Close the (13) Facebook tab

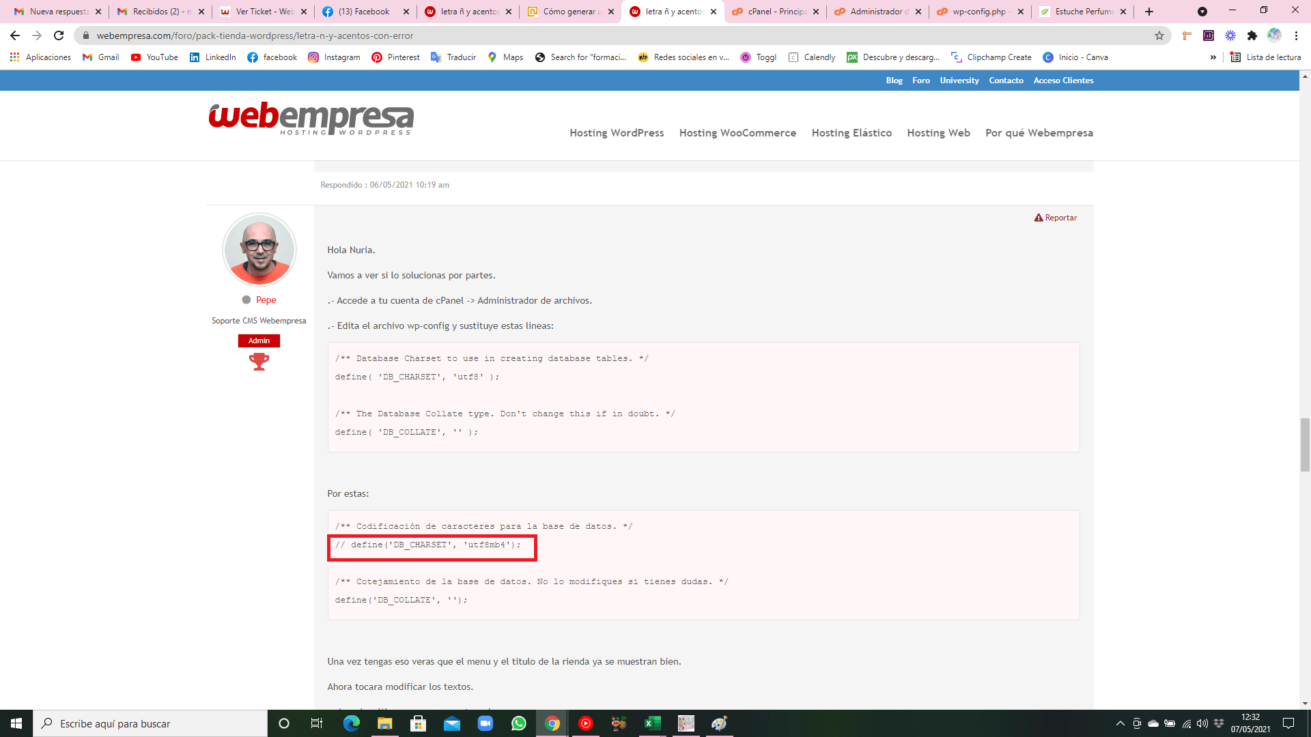click(x=406, y=12)
